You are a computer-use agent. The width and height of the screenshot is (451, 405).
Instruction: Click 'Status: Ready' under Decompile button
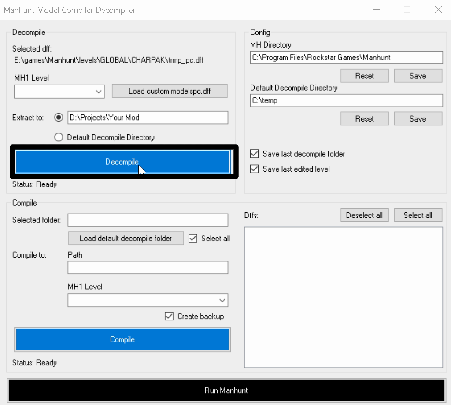click(34, 184)
